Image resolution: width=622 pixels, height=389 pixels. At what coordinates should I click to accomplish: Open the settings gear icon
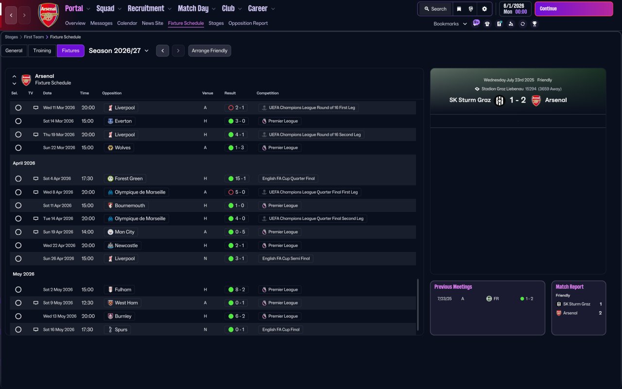click(484, 9)
